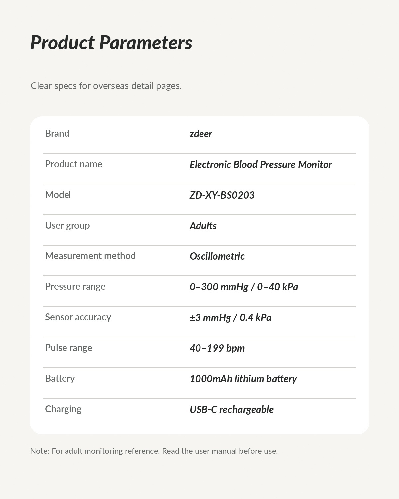The width and height of the screenshot is (399, 499).
Task: Select the USB-C rechargeable value
Action: tap(232, 409)
